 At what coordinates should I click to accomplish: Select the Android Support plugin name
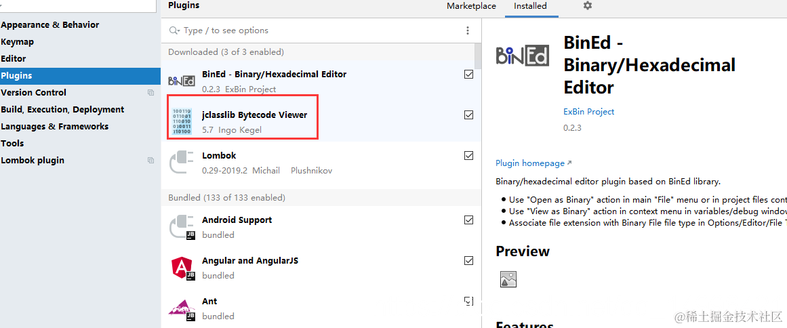[237, 220]
